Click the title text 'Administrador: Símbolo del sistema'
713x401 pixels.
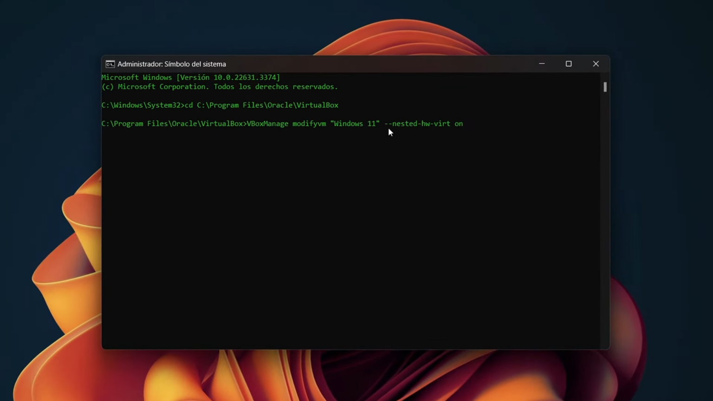click(x=171, y=64)
